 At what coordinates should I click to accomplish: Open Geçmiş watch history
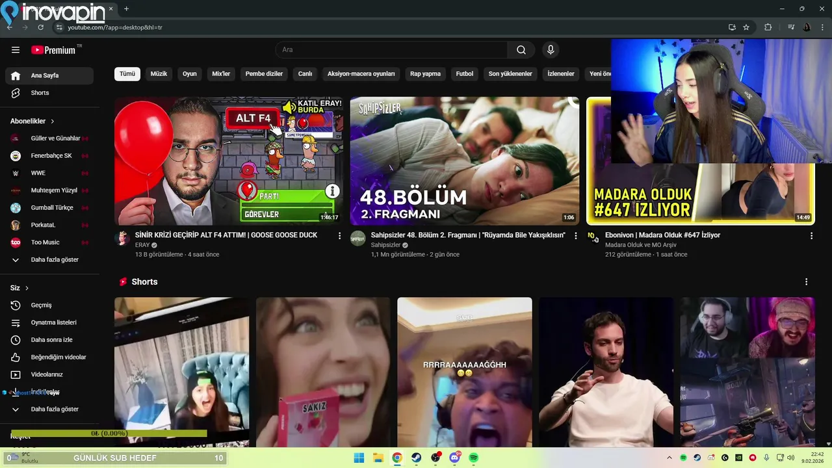point(49,305)
